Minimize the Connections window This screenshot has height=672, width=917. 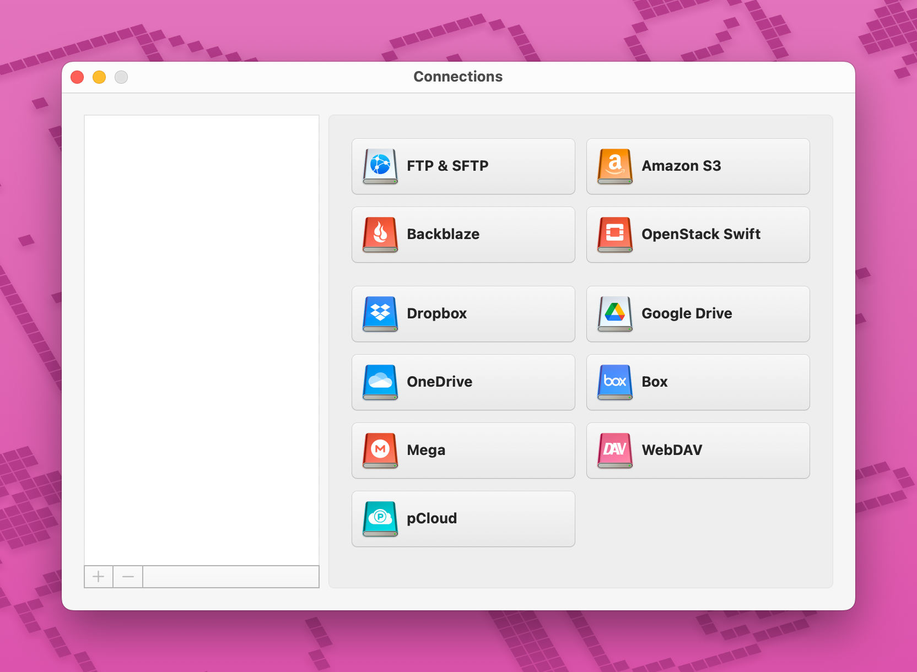[x=99, y=77]
